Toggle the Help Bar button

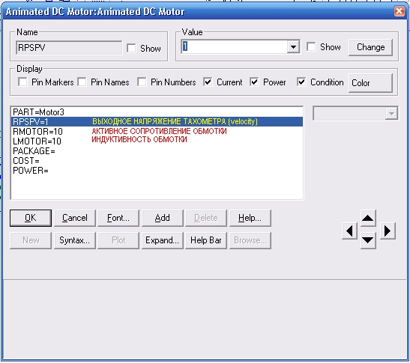point(206,240)
